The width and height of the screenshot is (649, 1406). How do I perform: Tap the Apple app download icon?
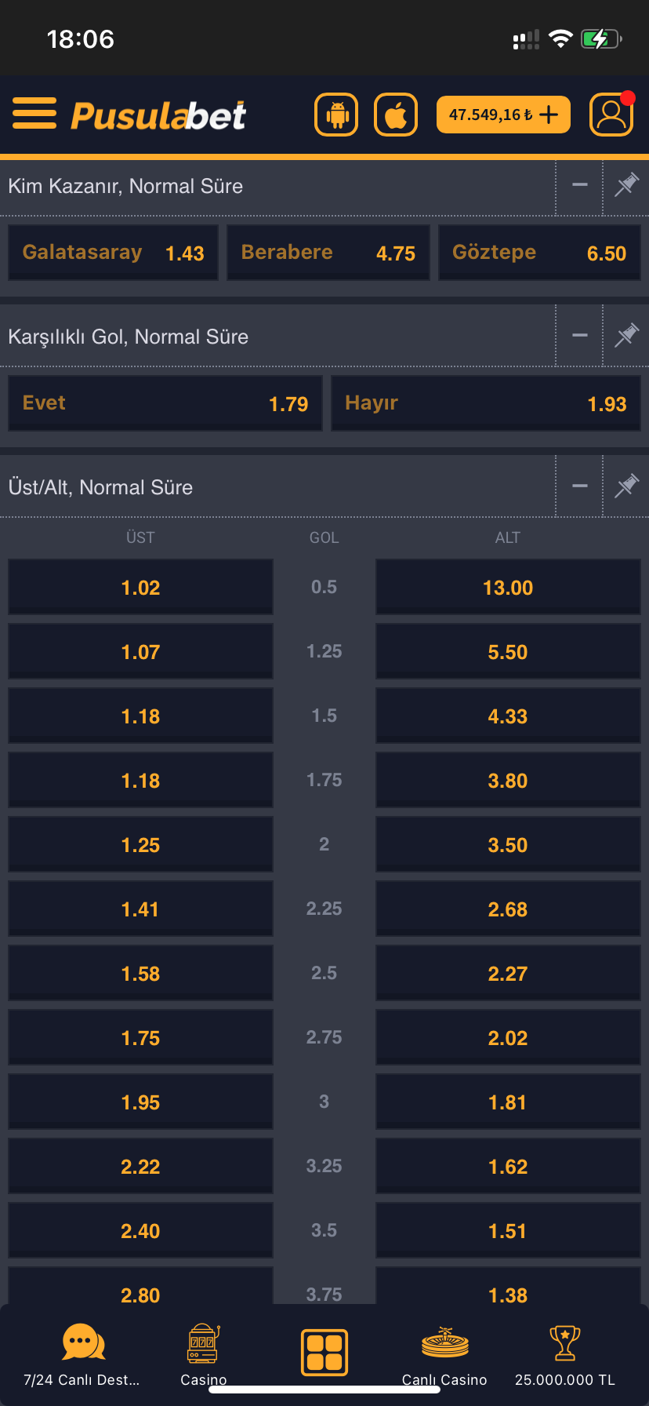tap(396, 115)
